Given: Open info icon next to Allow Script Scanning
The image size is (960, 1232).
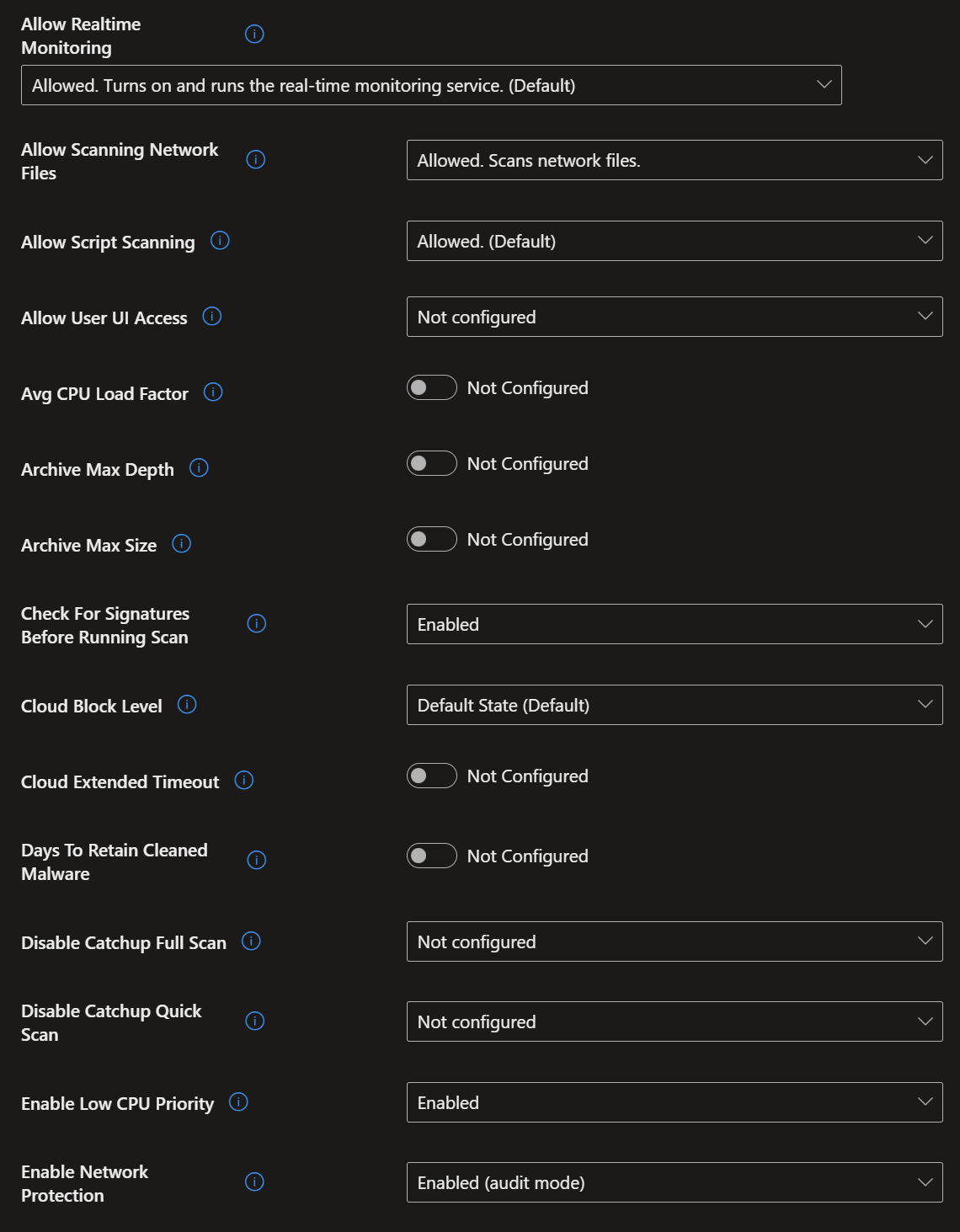Looking at the screenshot, I should [220, 241].
